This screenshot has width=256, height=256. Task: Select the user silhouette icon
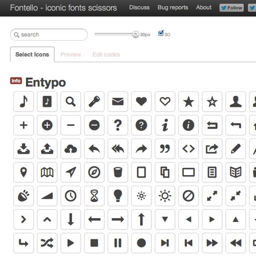click(235, 101)
